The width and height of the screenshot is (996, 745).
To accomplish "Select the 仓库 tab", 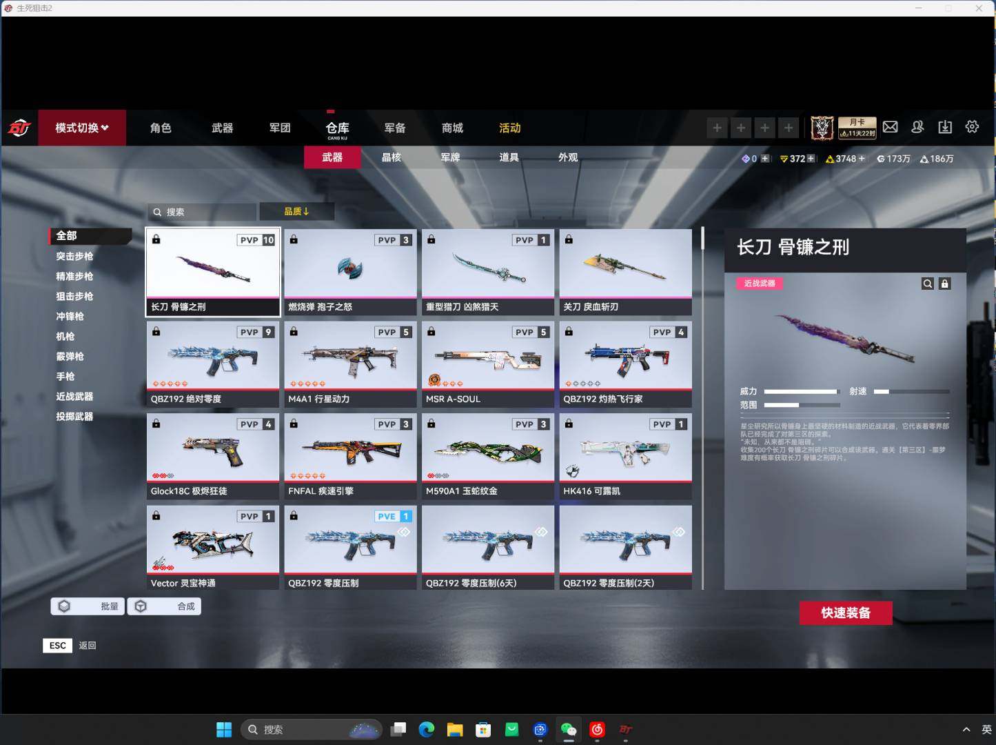I will pyautogui.click(x=338, y=128).
